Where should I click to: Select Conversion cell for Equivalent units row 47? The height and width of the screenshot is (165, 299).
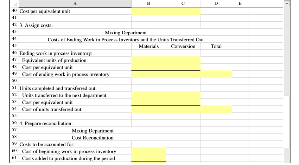183,60
